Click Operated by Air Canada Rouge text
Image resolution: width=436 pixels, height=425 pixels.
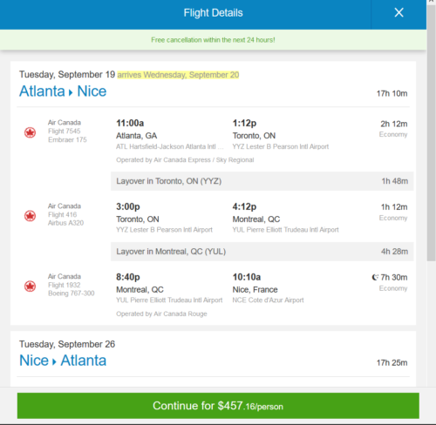pyautogui.click(x=161, y=314)
